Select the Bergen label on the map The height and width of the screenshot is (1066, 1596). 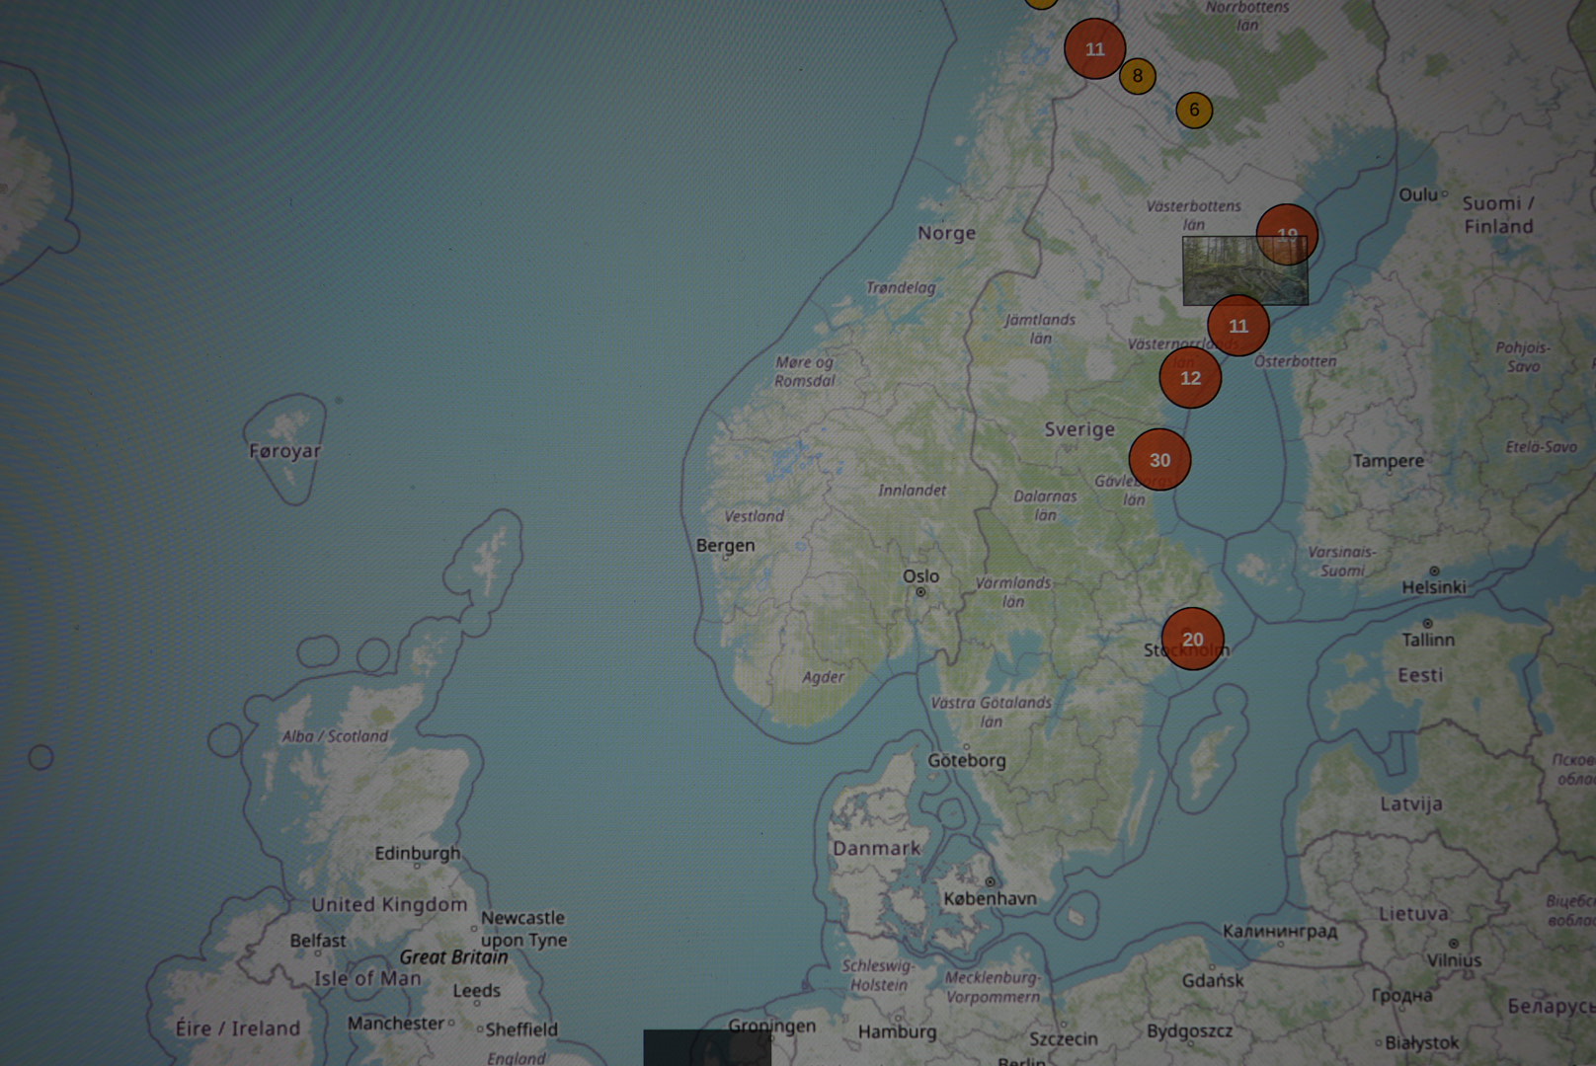click(x=725, y=546)
